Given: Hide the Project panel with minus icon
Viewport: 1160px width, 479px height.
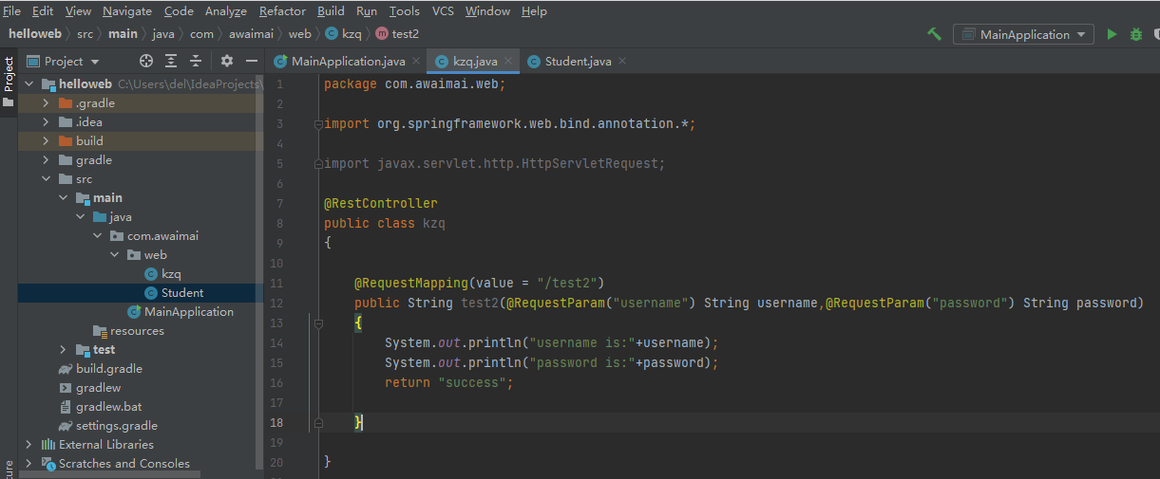Looking at the screenshot, I should click(x=252, y=61).
